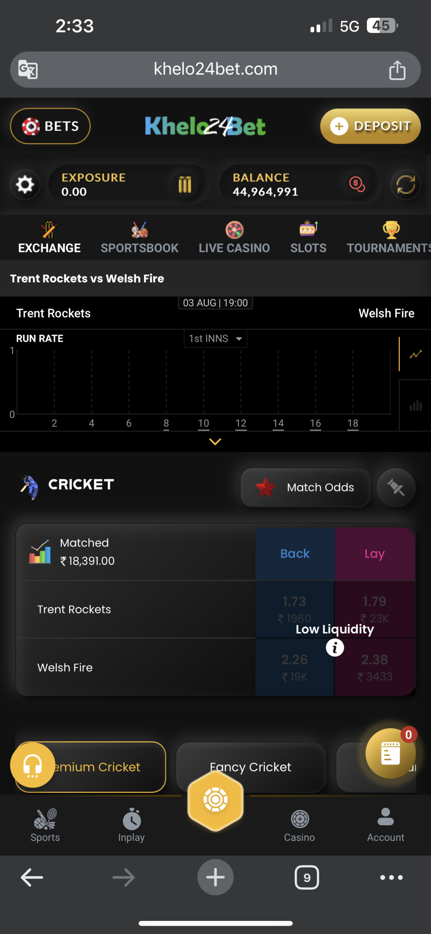Expand scorecard with the yellow chevron
The width and height of the screenshot is (431, 934).
click(215, 442)
